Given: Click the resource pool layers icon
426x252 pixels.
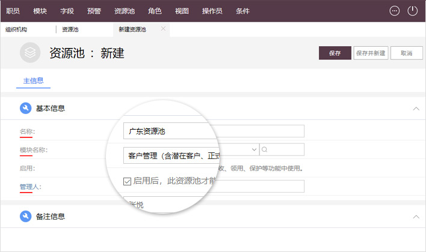Looking at the screenshot, I should [x=30, y=53].
